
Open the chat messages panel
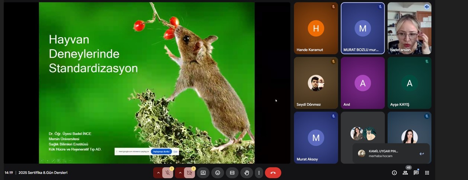[x=416, y=173]
